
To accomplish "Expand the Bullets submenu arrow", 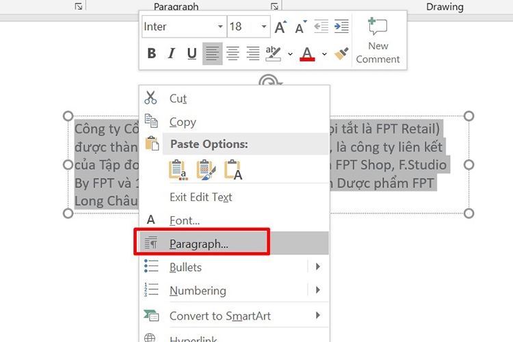I will [317, 266].
